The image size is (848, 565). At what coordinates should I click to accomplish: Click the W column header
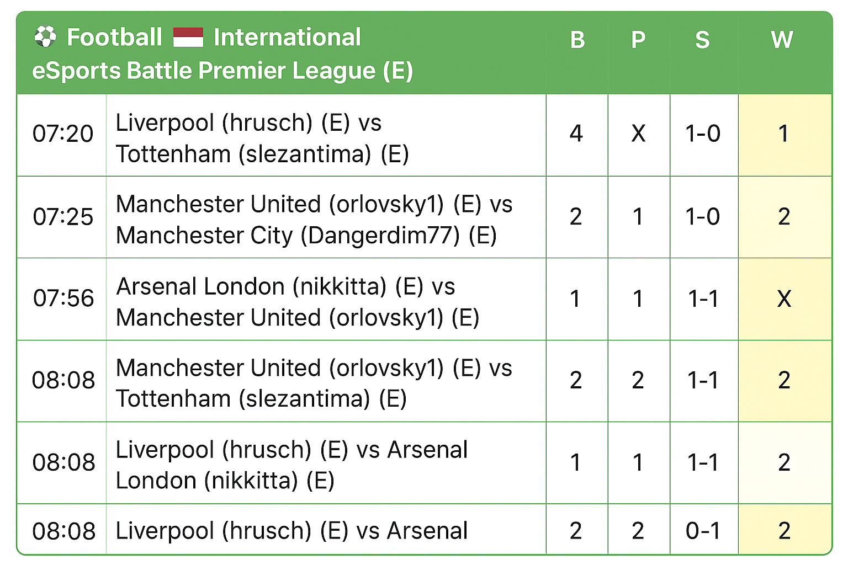(782, 40)
